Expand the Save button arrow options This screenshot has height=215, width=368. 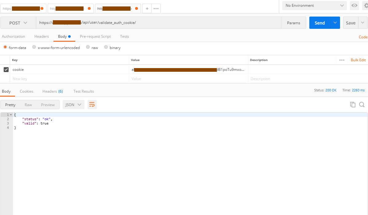coord(363,23)
